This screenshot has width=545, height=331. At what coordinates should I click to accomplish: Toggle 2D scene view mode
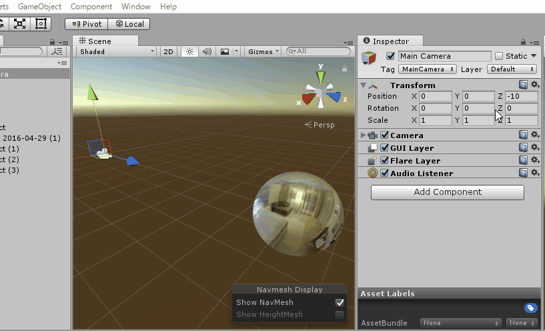168,51
